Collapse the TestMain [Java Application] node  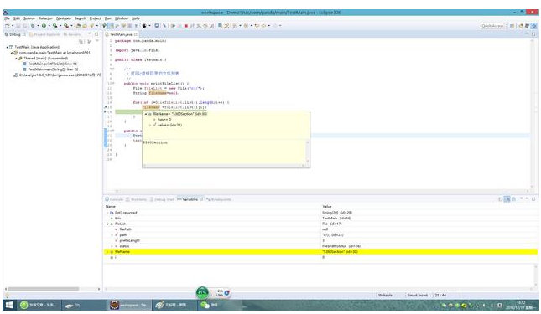(x=7, y=47)
